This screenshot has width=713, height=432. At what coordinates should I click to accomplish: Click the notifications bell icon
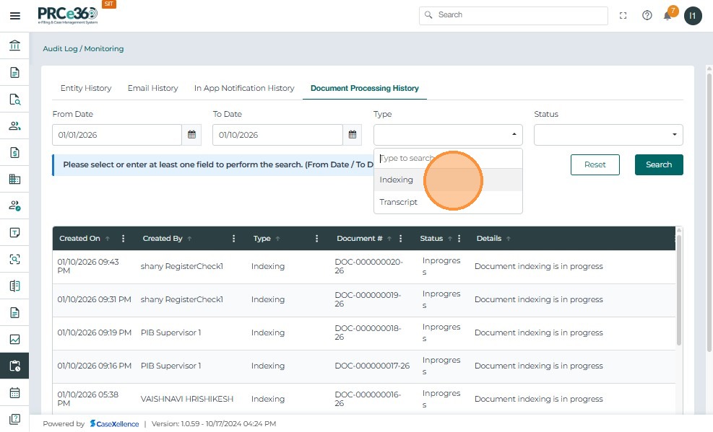click(667, 16)
